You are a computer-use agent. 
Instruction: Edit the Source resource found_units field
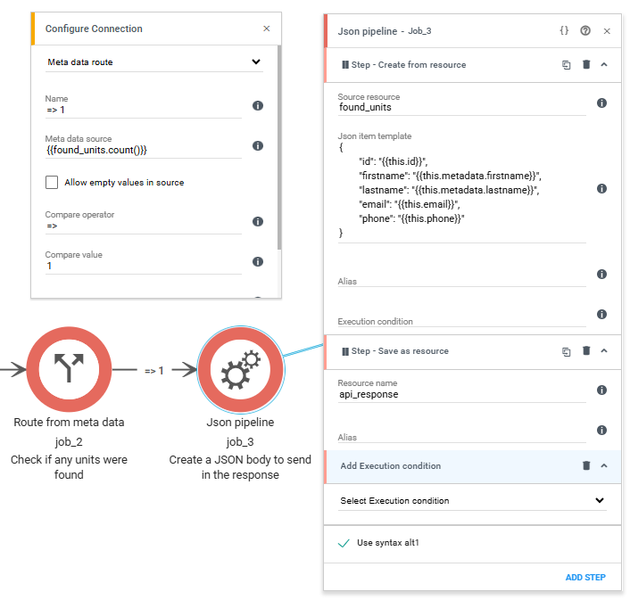point(462,107)
